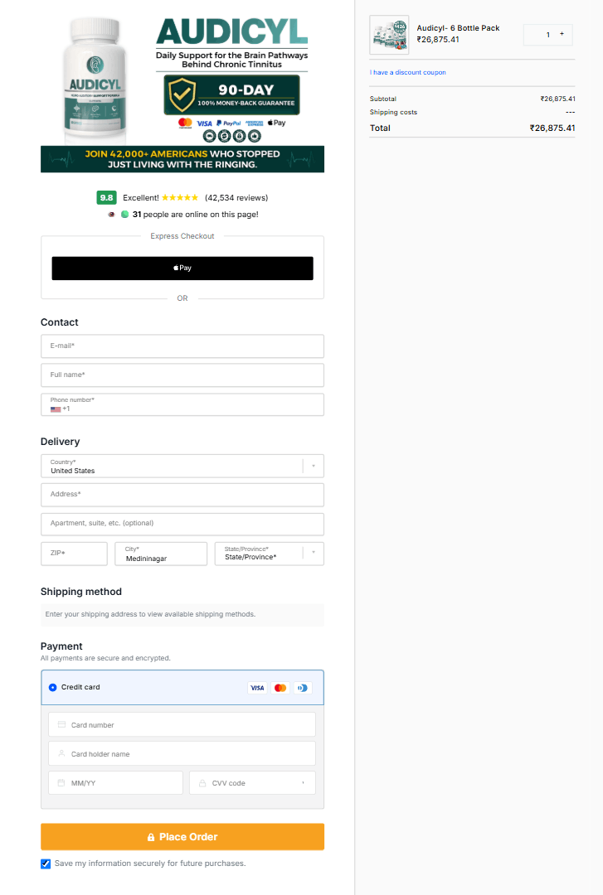The width and height of the screenshot is (603, 895).
Task: Click the AUDICYL brand logo text
Action: [231, 32]
